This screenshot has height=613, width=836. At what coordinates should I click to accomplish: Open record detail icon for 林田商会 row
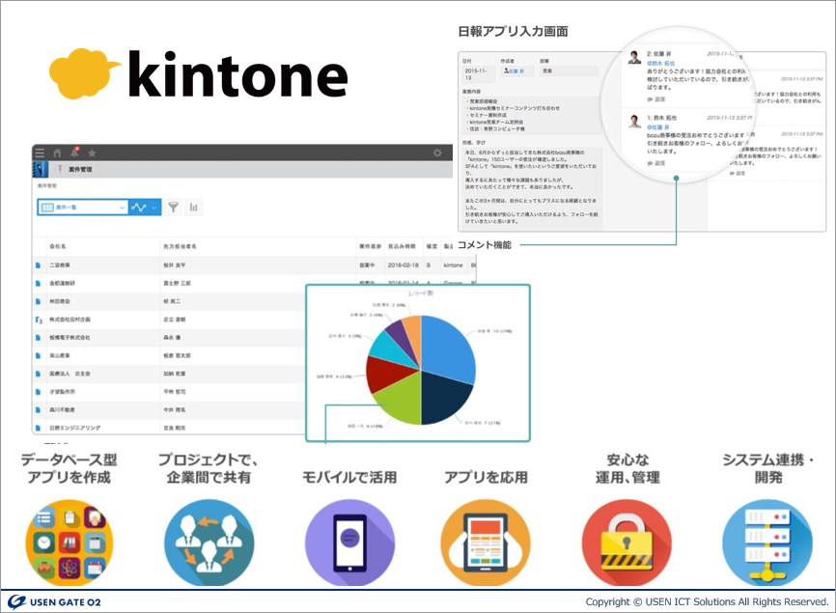[x=38, y=301]
